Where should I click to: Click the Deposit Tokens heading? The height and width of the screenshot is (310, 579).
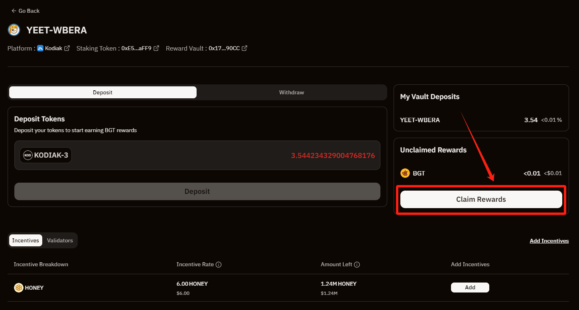(39, 119)
